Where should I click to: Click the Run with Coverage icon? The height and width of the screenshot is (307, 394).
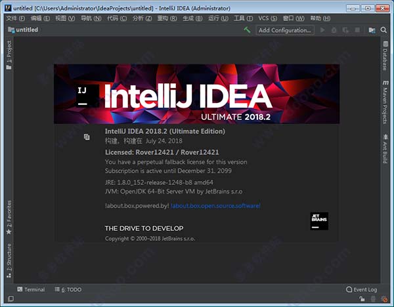(345, 30)
